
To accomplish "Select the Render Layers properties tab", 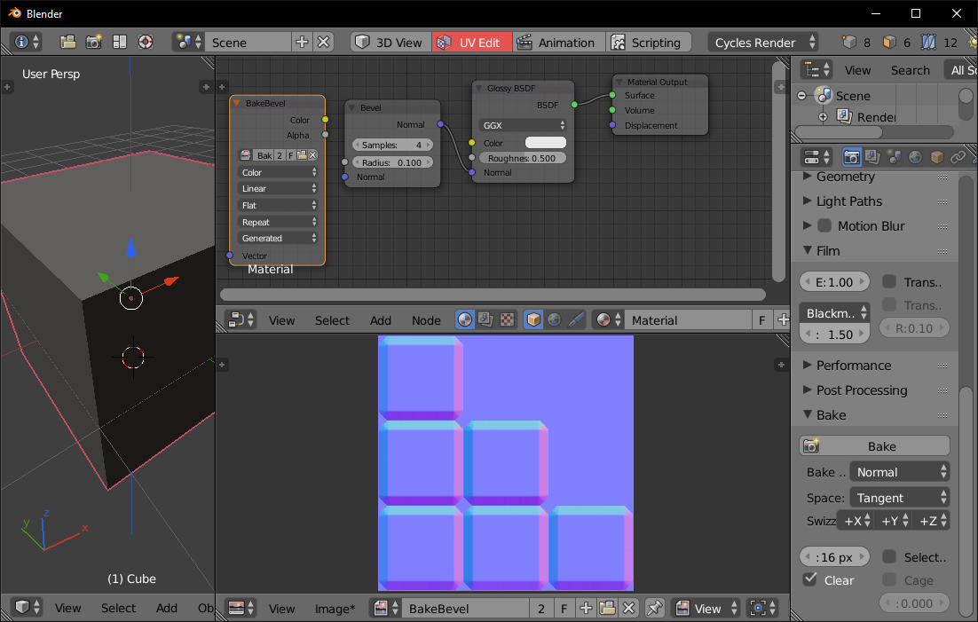I will coord(872,157).
